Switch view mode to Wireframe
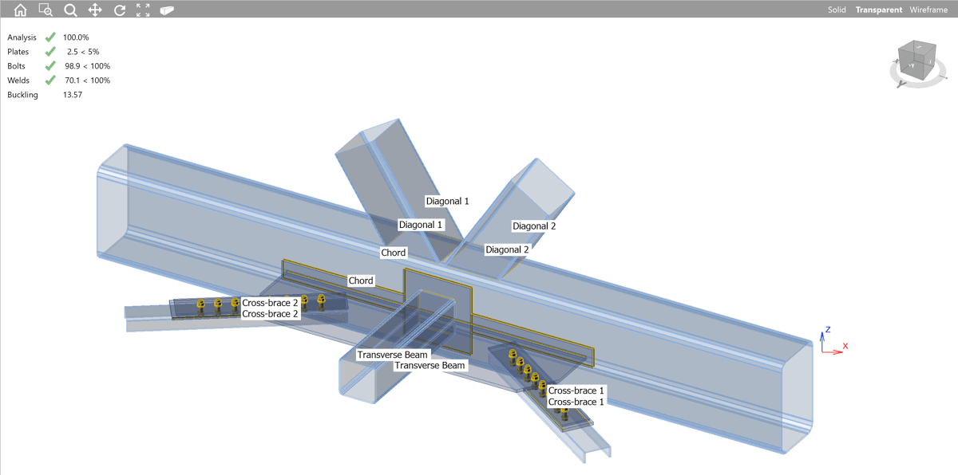958x475 pixels. pyautogui.click(x=928, y=10)
